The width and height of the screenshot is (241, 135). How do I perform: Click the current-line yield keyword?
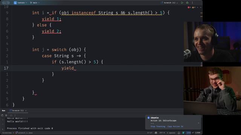pyautogui.click(x=68, y=68)
